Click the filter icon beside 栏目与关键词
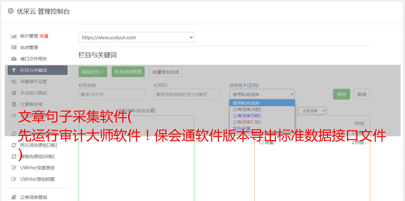 pos(14,70)
